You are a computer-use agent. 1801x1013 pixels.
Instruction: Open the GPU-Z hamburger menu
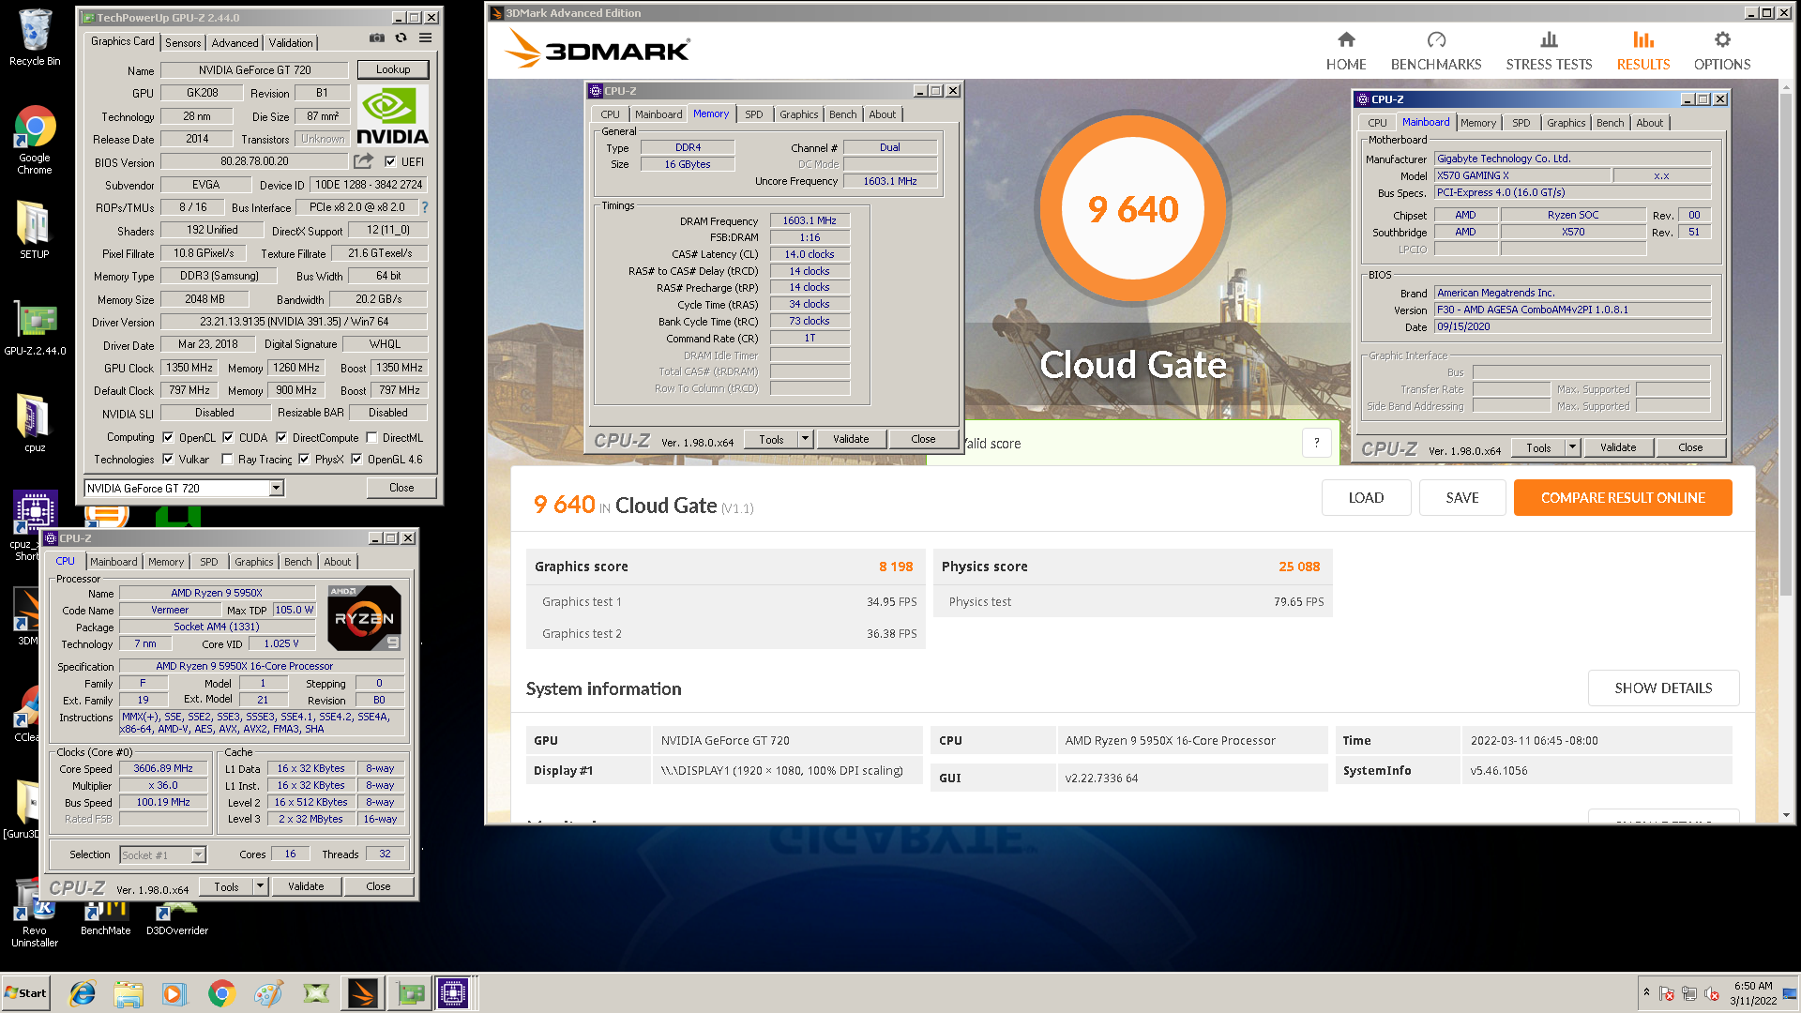coord(426,38)
